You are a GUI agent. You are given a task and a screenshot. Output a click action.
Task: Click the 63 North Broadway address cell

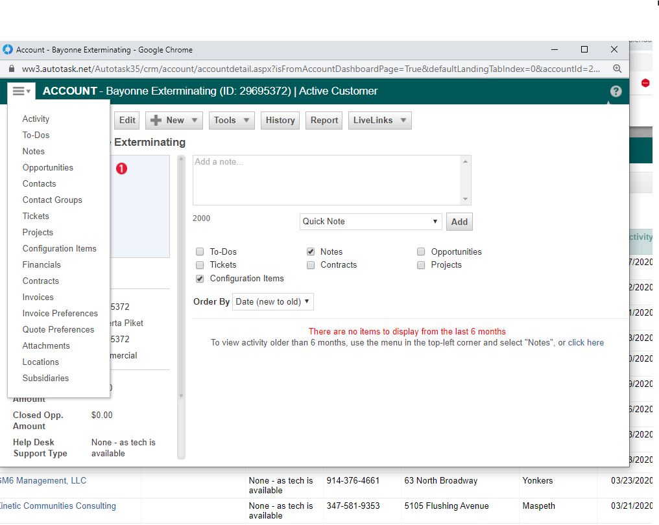click(x=441, y=480)
